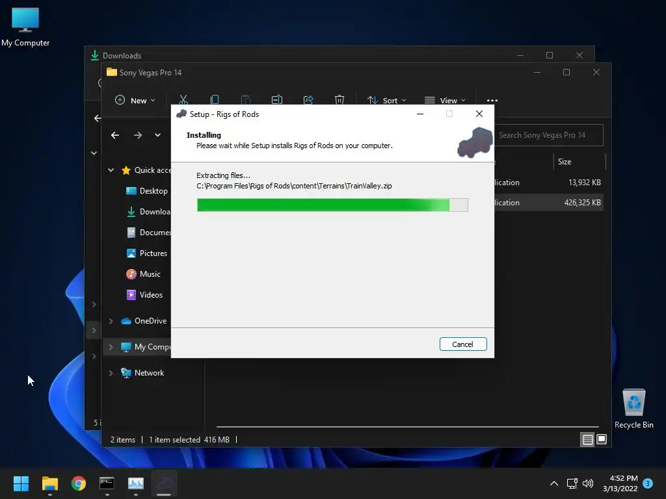The height and width of the screenshot is (499, 666).
Task: Select Pictures in the navigation pane
Action: tap(148, 253)
